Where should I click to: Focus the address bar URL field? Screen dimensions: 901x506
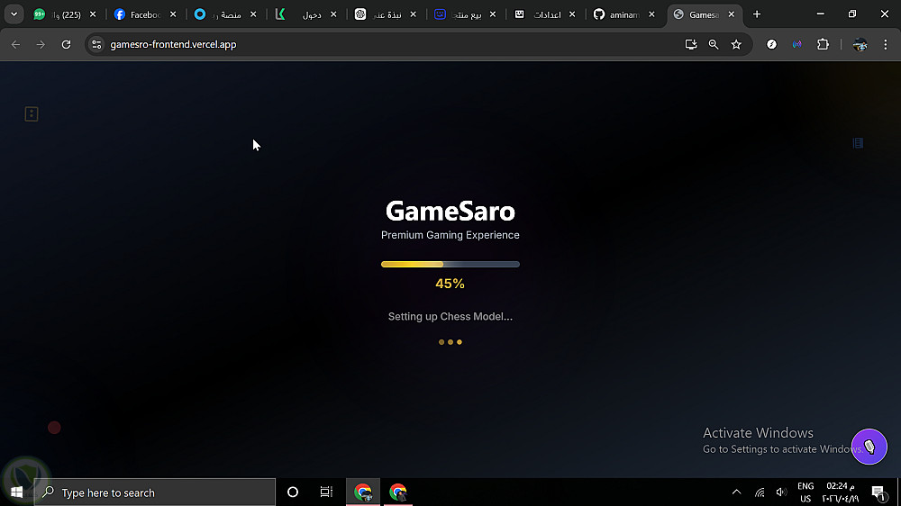point(391,44)
